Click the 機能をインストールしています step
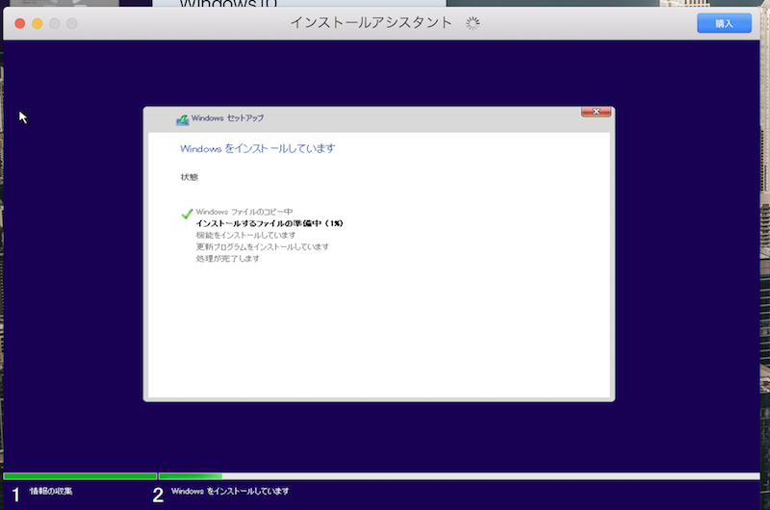Viewport: 770px width, 510px height. click(x=245, y=235)
